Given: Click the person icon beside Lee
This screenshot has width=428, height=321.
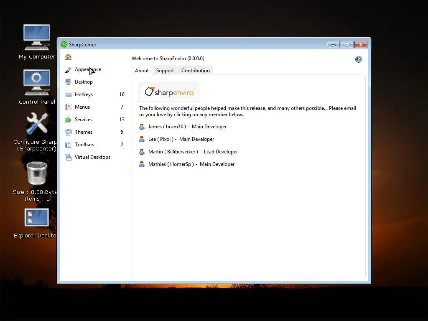Looking at the screenshot, I should coord(142,139).
